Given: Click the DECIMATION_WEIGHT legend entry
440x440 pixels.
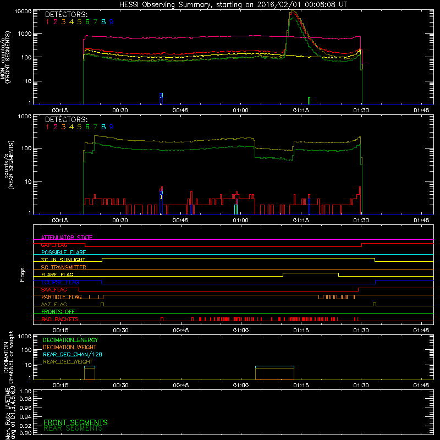Looking at the screenshot, I should coord(70,347).
